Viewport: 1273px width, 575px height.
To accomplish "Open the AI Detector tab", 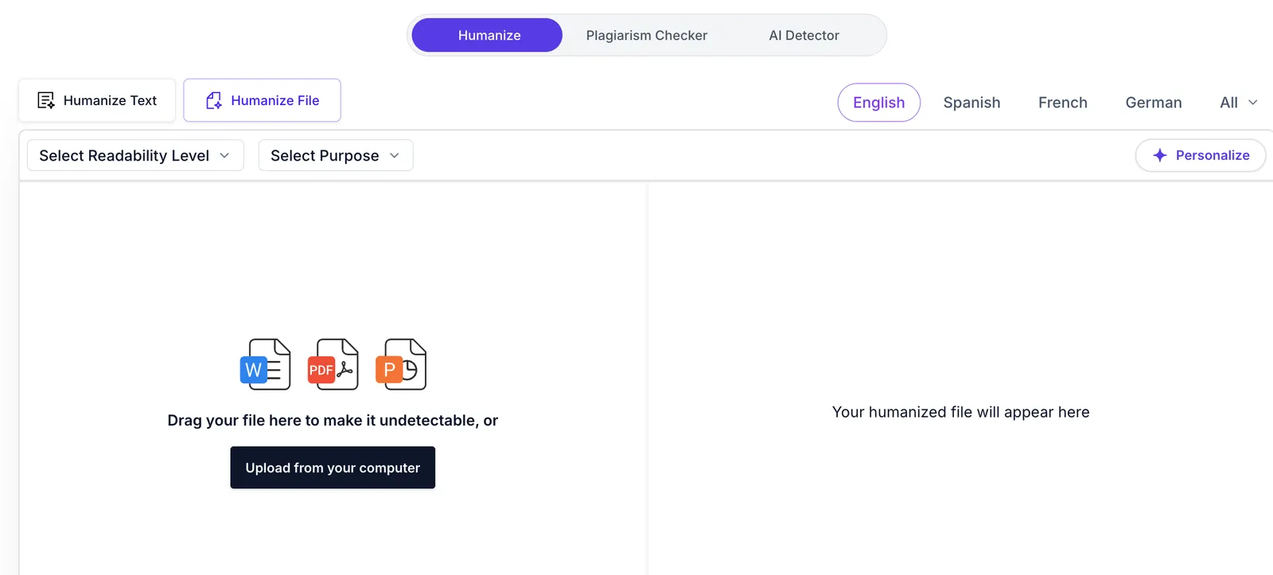I will pyautogui.click(x=804, y=35).
